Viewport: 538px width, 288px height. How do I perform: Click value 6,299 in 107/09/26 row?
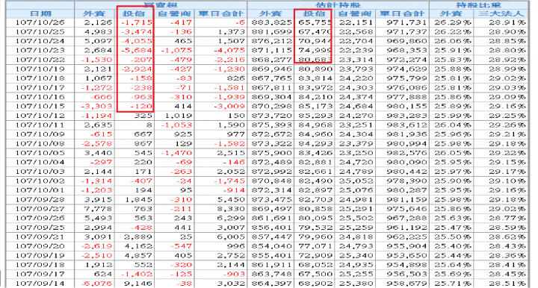(x=231, y=218)
